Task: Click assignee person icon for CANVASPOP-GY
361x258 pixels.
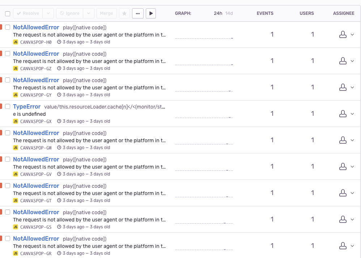Action: [343, 87]
